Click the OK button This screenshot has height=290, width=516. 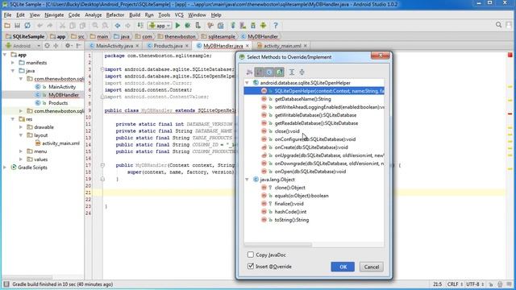tap(343, 267)
